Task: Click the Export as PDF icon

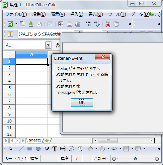Action: tap(61, 24)
